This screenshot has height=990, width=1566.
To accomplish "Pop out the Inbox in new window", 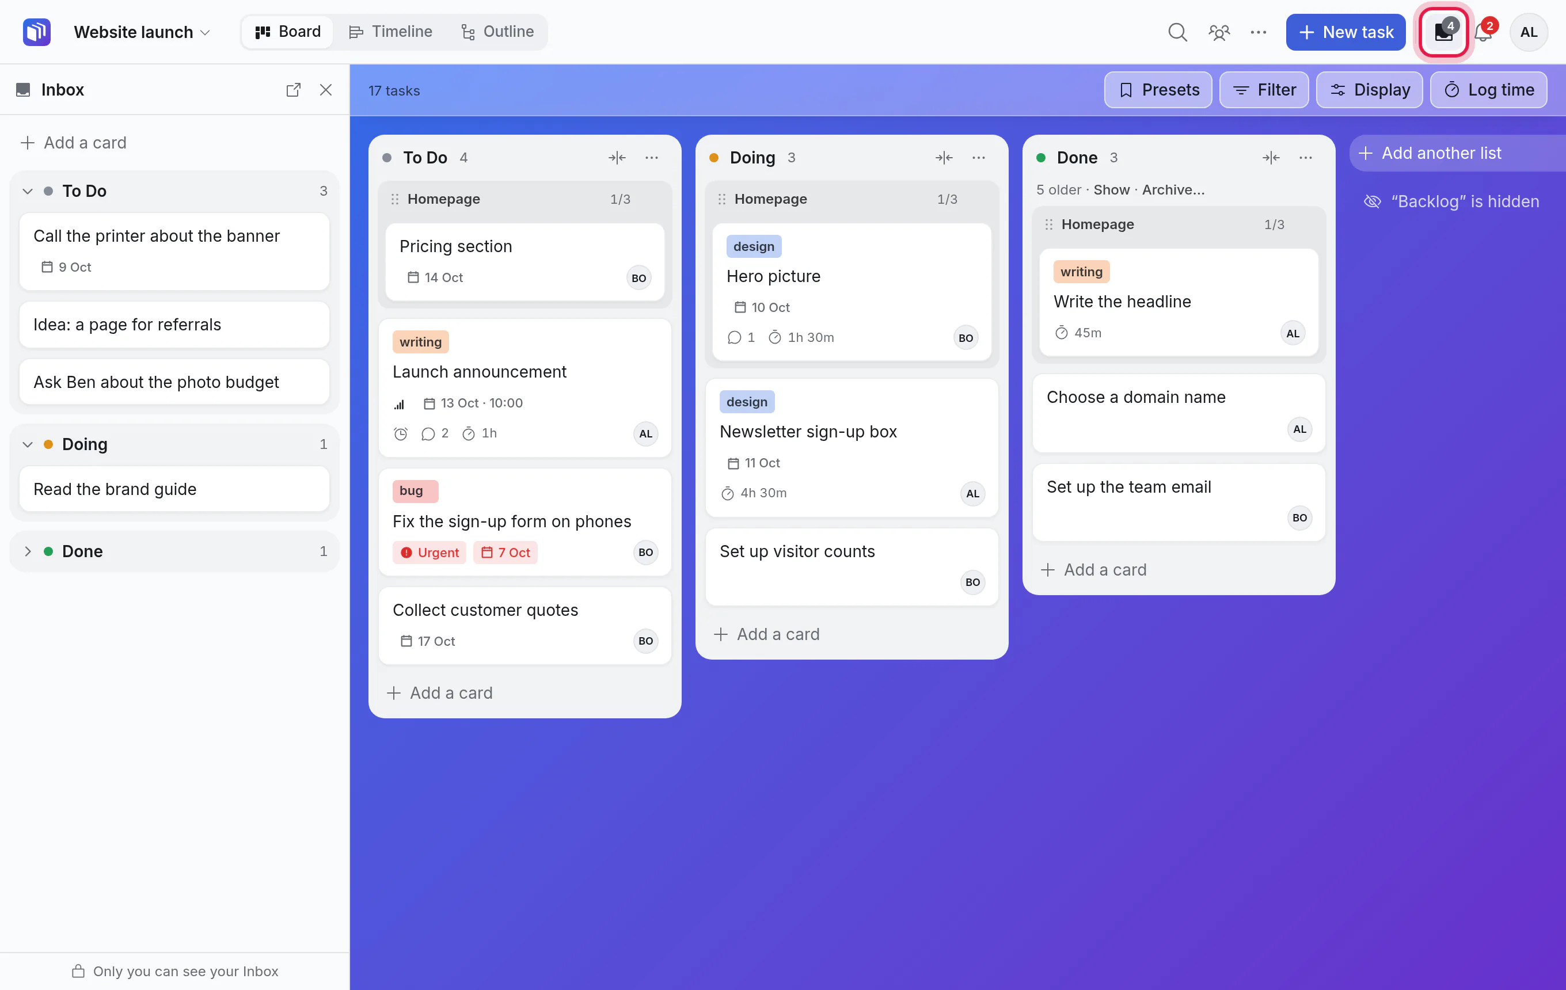I will [x=293, y=90].
